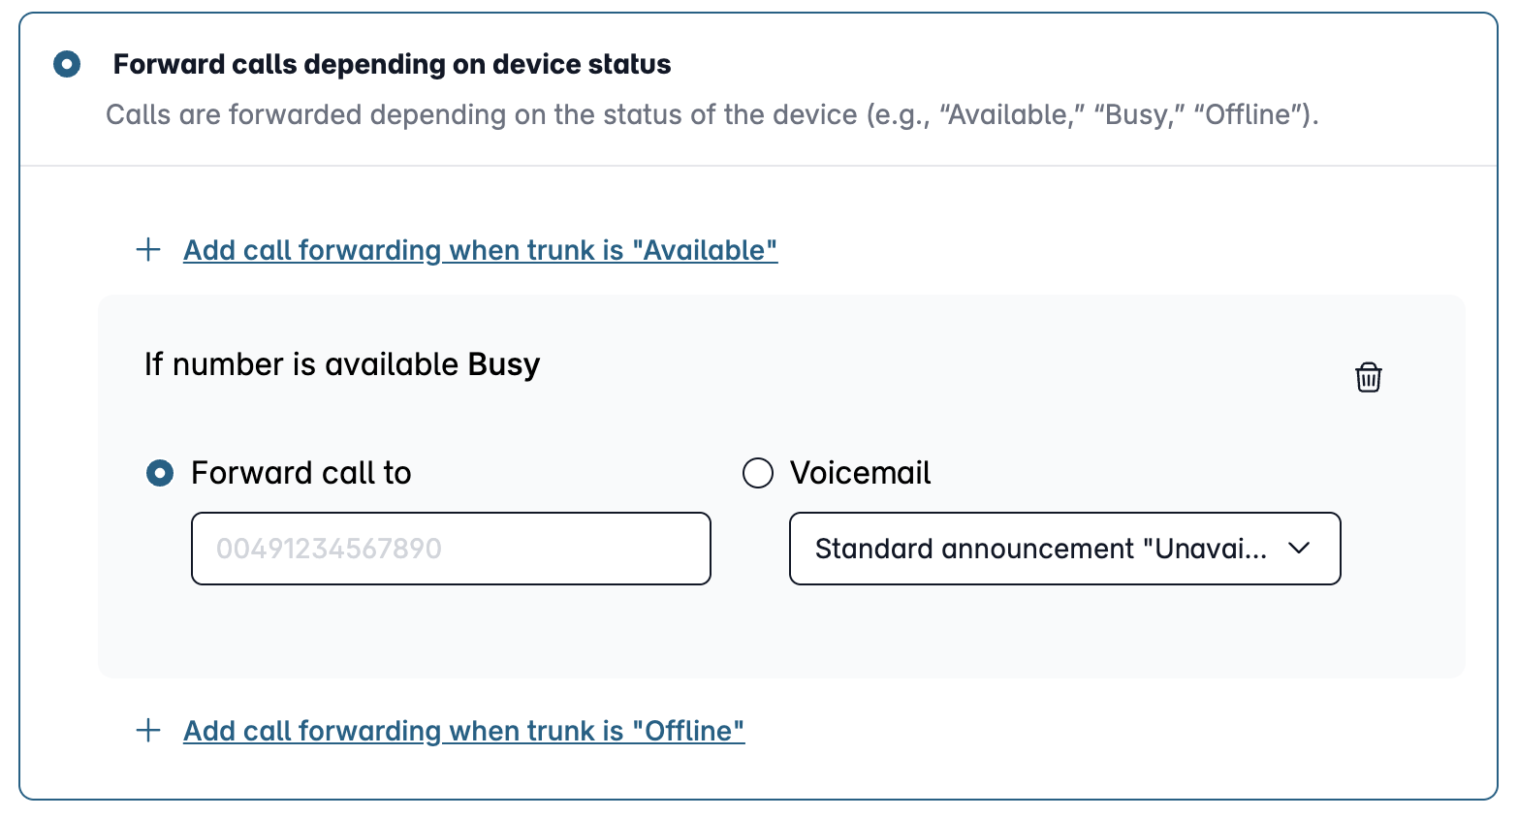
Task: Add call forwarding when trunk is "Available"
Action: pos(480,250)
